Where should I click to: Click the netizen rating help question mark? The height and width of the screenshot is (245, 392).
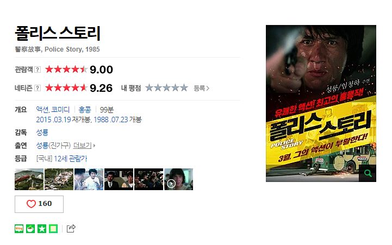click(38, 88)
